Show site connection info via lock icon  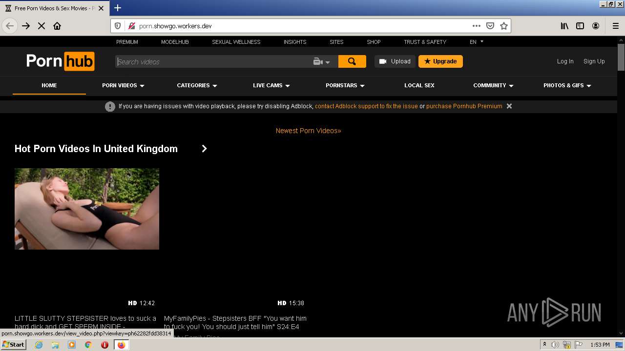click(131, 26)
